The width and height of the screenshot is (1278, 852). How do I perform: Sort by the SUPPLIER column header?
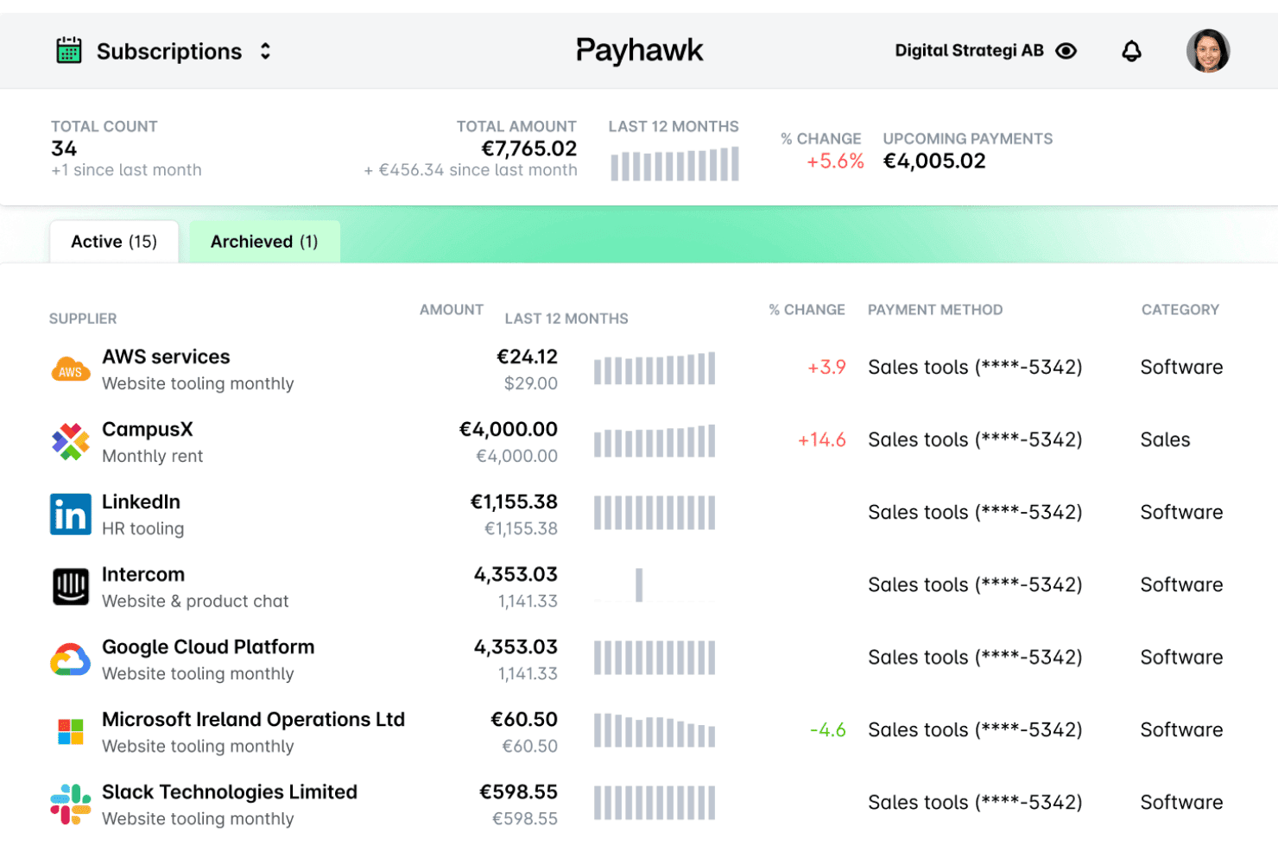click(83, 319)
